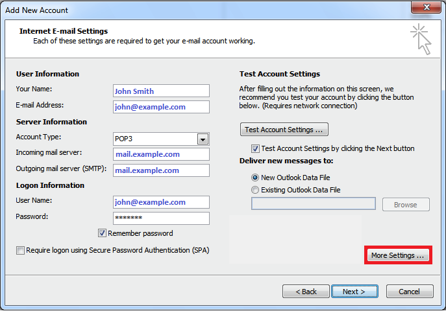
Task: Cancel the account setup
Action: click(x=410, y=292)
